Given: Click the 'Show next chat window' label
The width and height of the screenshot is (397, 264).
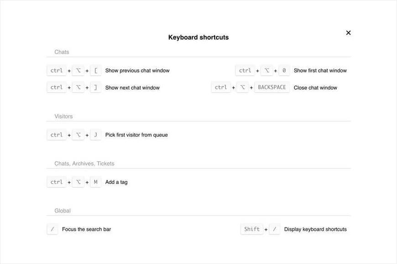Looking at the screenshot, I should pyautogui.click(x=132, y=88).
